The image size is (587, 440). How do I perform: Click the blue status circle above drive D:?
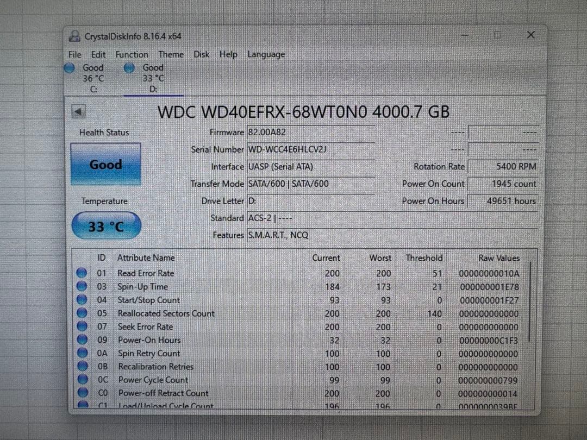pyautogui.click(x=129, y=67)
